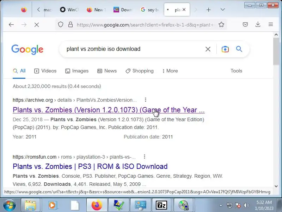Screen dimensions: 282x212
Task: Go to Google homepage via logo
Action: coord(27,49)
